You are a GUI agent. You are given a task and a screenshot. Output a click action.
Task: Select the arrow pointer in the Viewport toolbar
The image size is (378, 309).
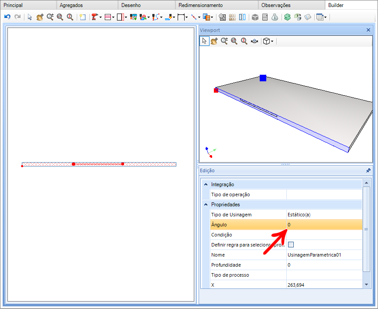point(204,41)
